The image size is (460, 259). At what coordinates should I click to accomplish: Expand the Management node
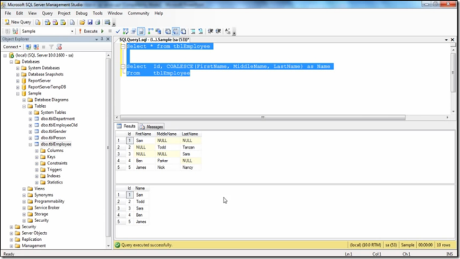(12, 246)
